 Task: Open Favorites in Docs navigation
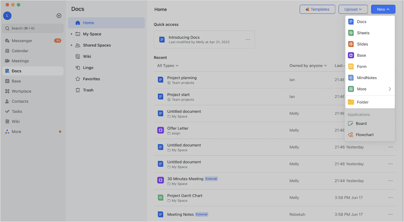click(91, 79)
